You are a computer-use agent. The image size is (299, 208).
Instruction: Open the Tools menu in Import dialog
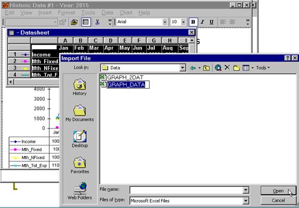coord(263,68)
